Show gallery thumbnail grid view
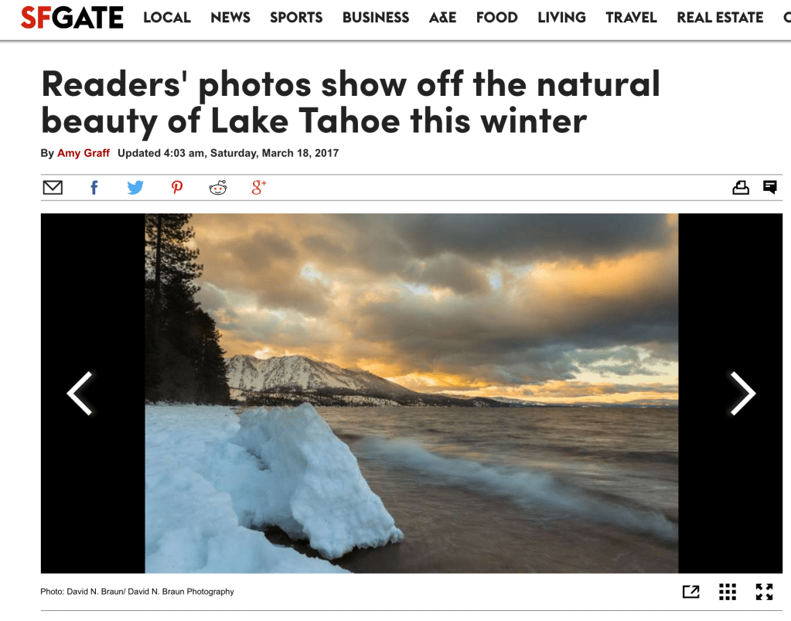The width and height of the screenshot is (791, 621). pos(728,592)
